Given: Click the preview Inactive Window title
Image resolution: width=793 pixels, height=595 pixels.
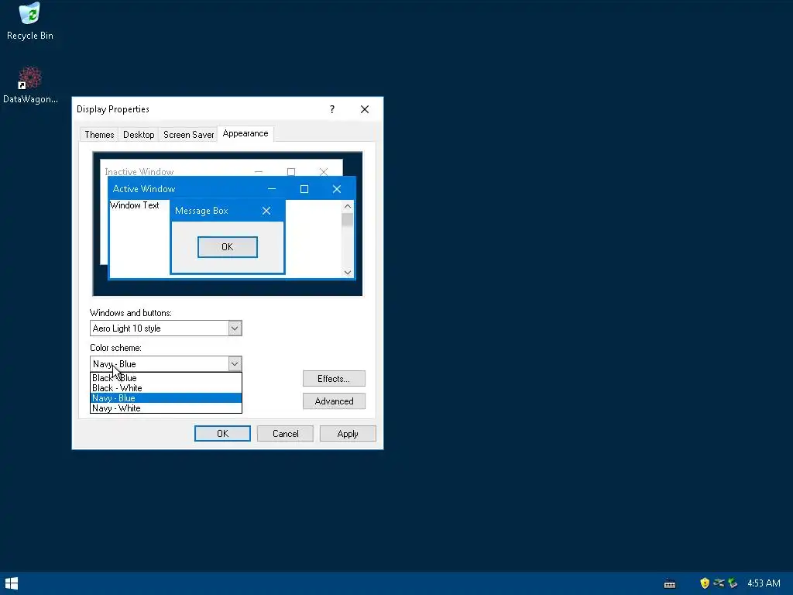Looking at the screenshot, I should coord(139,171).
